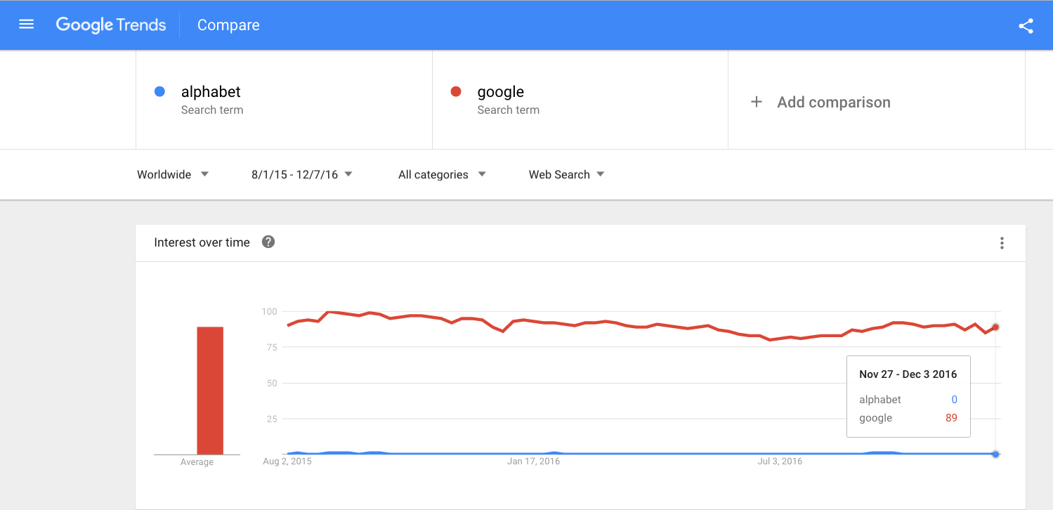1053x510 pixels.
Task: Click the blue dot beside alphabet
Action: coord(159,91)
